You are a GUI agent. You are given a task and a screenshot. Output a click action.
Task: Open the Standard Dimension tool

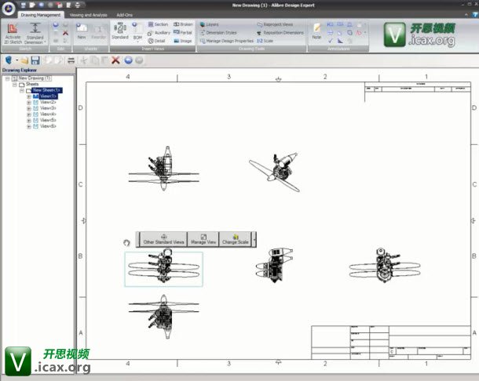pos(35,34)
